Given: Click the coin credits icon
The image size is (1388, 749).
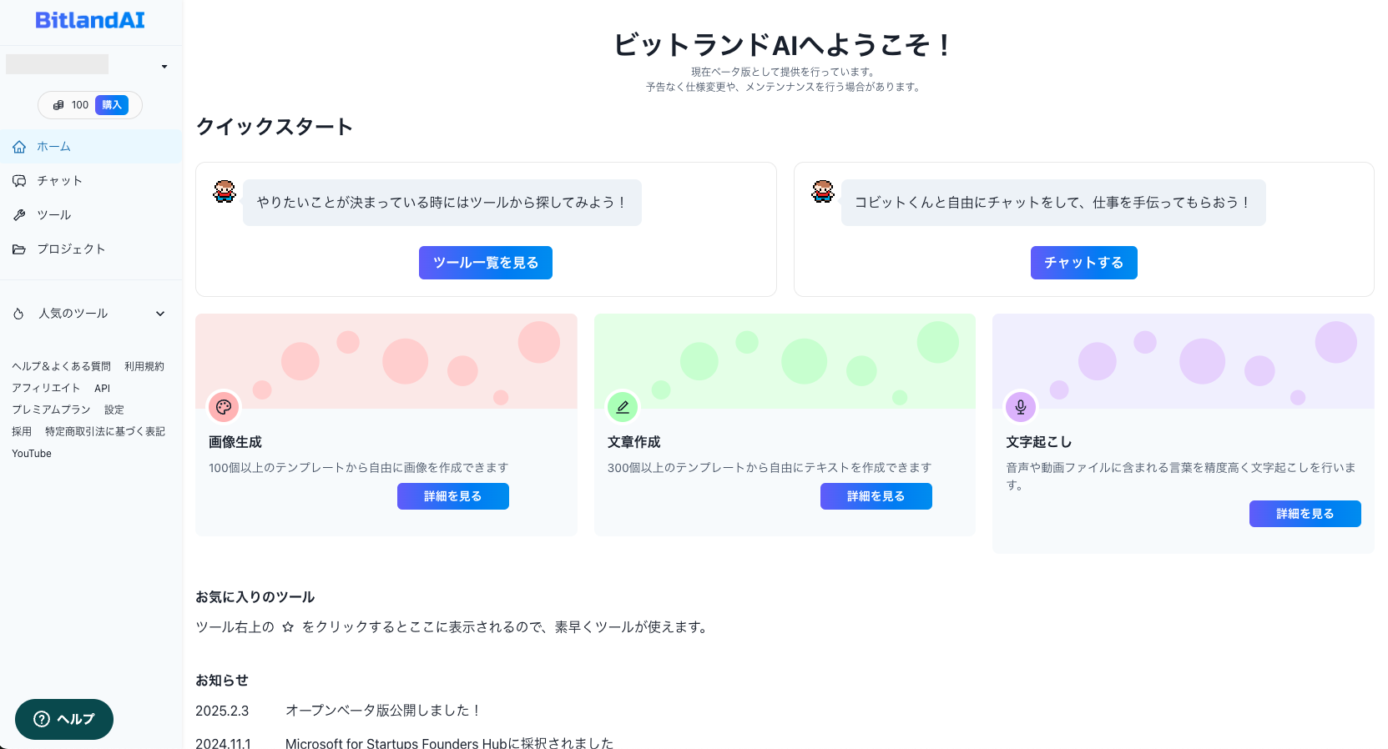Looking at the screenshot, I should pos(58,105).
